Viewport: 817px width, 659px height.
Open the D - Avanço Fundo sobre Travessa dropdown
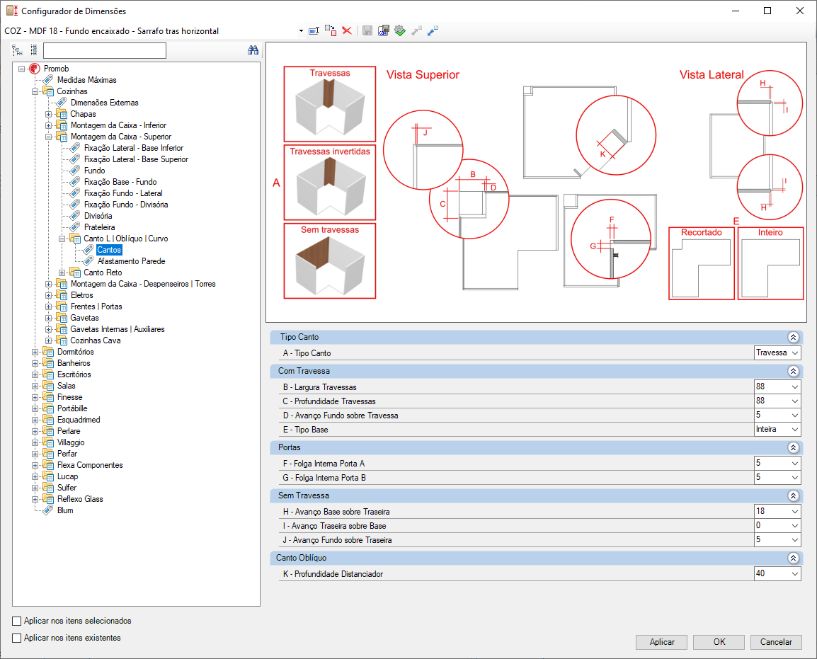click(794, 416)
